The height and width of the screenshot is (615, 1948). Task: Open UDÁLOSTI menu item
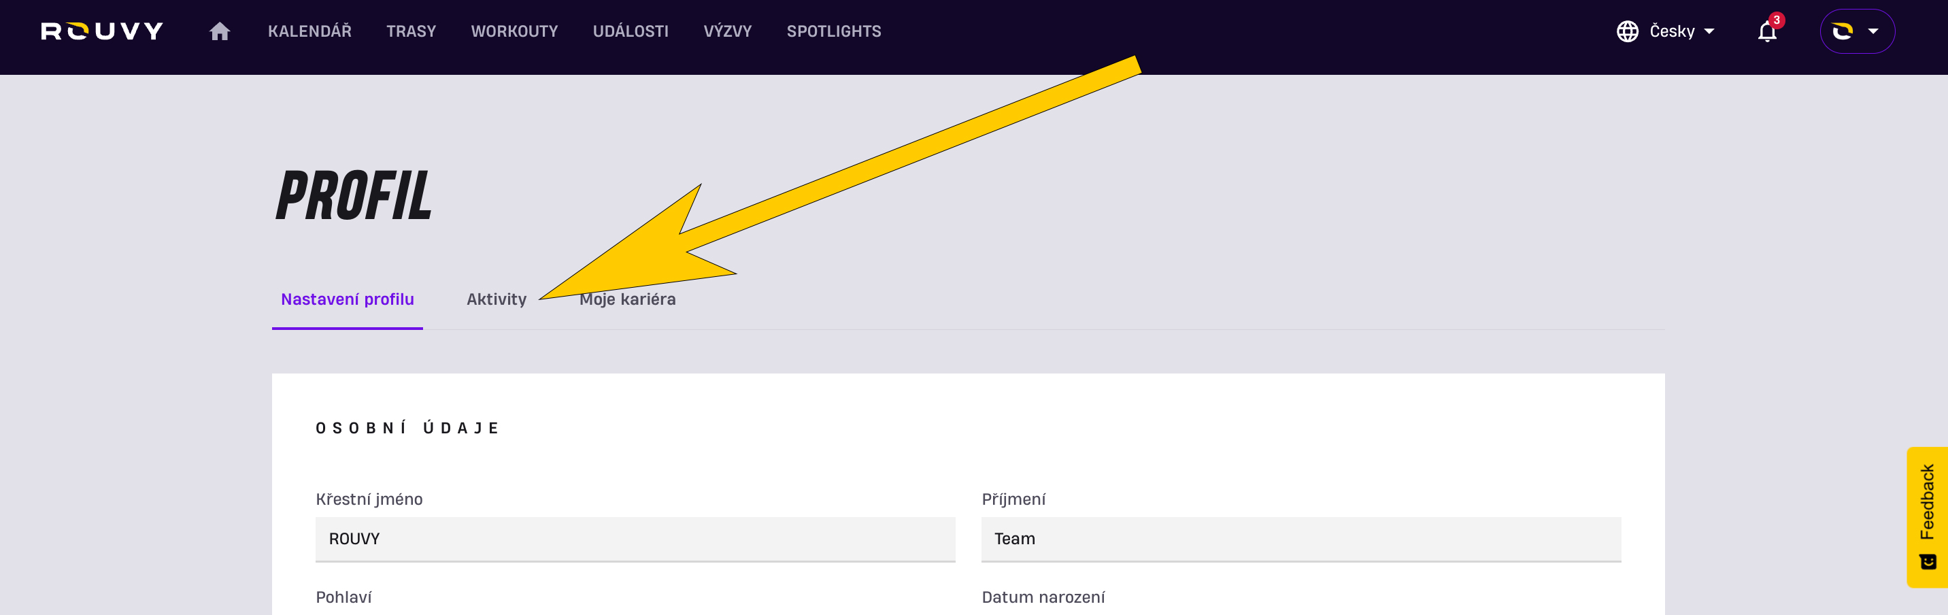(x=630, y=31)
